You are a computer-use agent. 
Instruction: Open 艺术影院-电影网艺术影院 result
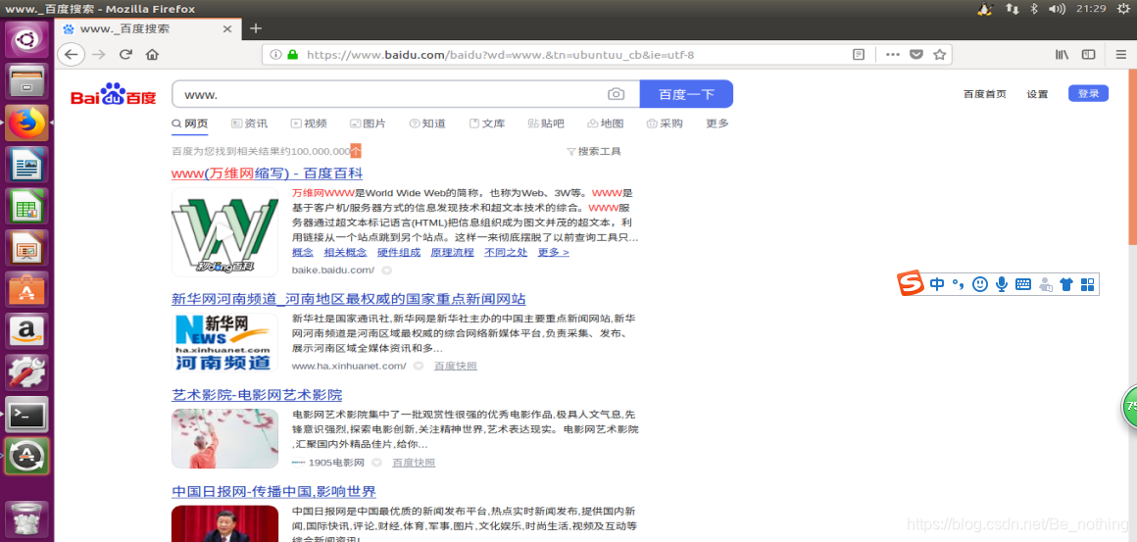pos(257,395)
